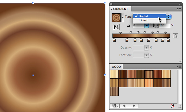Open the Opacity dropdown arrow

click(147, 48)
